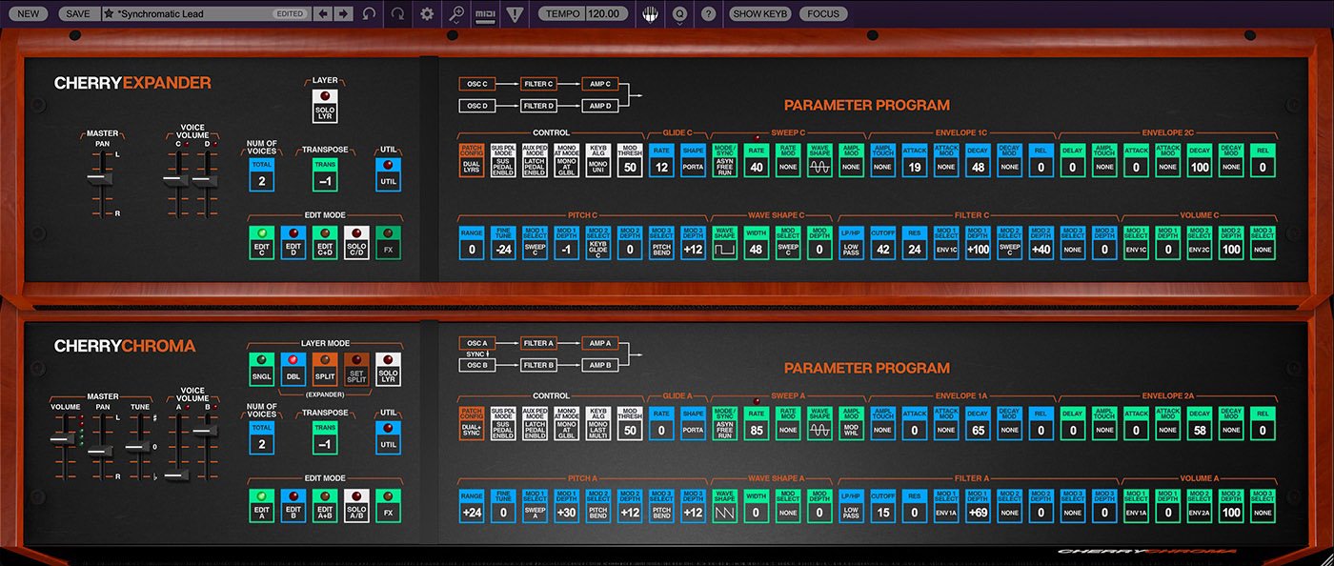
Task: Open Wave Shape A sawtooth wave selector
Action: click(x=724, y=504)
